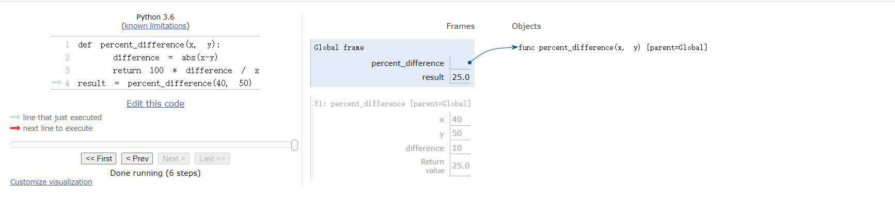895x218 pixels.
Task: Click the Edit this code link
Action: (x=155, y=104)
